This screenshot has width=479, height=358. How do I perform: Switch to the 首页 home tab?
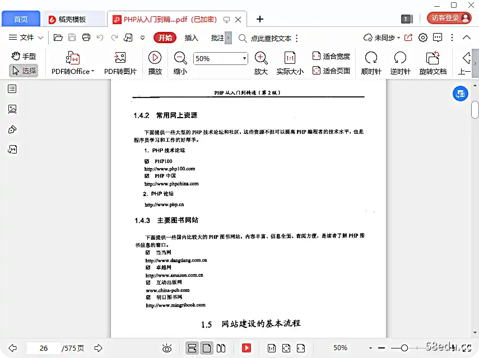pyautogui.click(x=21, y=19)
